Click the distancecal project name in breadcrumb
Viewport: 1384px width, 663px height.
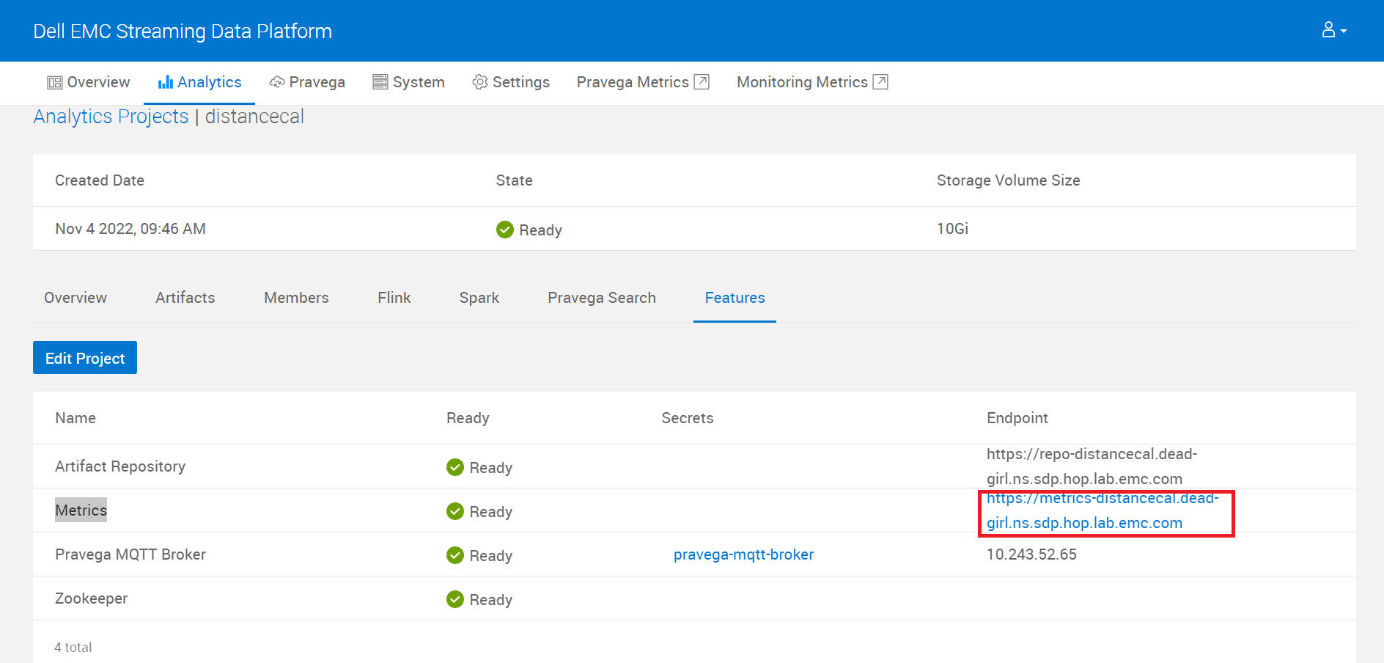[254, 117]
